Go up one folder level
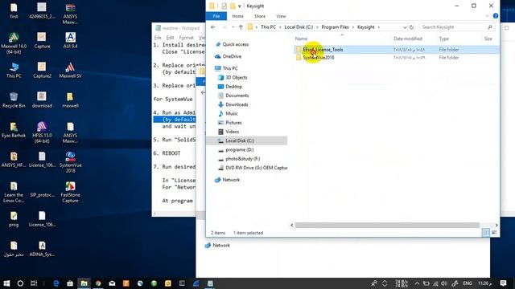 (x=241, y=27)
